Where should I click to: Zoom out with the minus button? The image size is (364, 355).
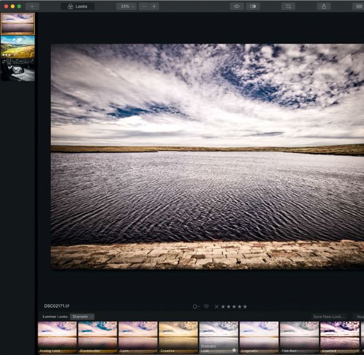(144, 6)
